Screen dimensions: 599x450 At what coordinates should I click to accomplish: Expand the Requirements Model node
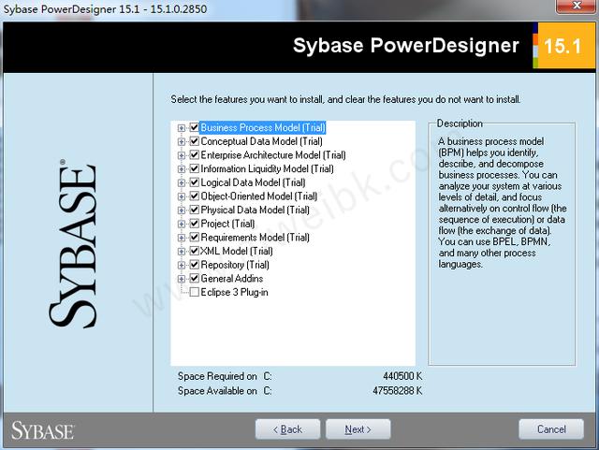tap(182, 238)
